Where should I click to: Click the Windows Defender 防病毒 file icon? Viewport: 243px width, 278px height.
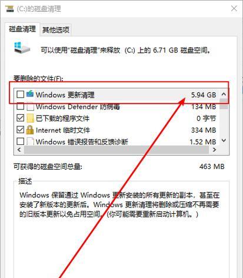(30, 107)
